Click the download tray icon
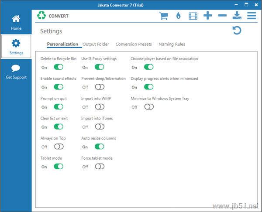This screenshot has width=262, height=212. click(x=237, y=15)
